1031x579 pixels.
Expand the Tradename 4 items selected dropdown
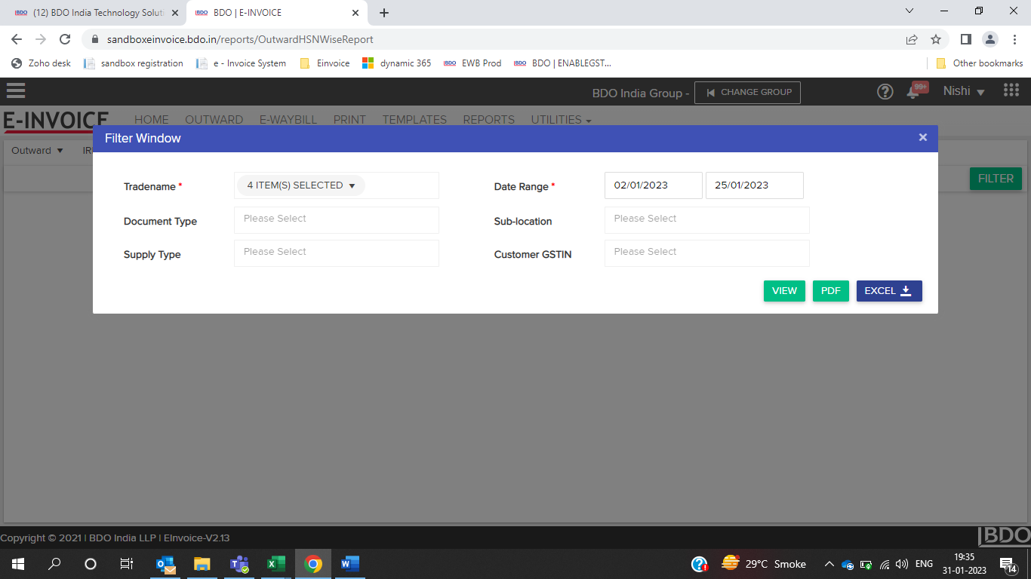(301, 185)
